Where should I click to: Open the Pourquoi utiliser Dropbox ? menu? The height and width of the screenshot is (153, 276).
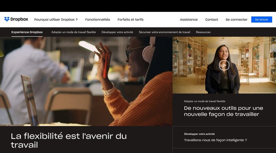[x=56, y=20]
